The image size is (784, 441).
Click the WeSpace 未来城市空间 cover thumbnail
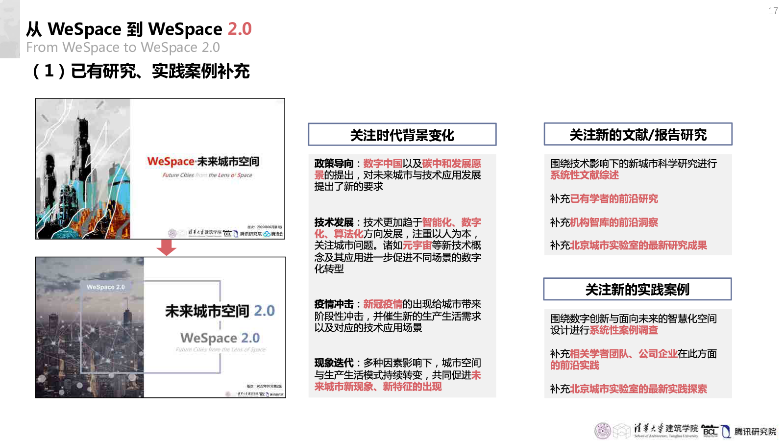[x=160, y=169]
